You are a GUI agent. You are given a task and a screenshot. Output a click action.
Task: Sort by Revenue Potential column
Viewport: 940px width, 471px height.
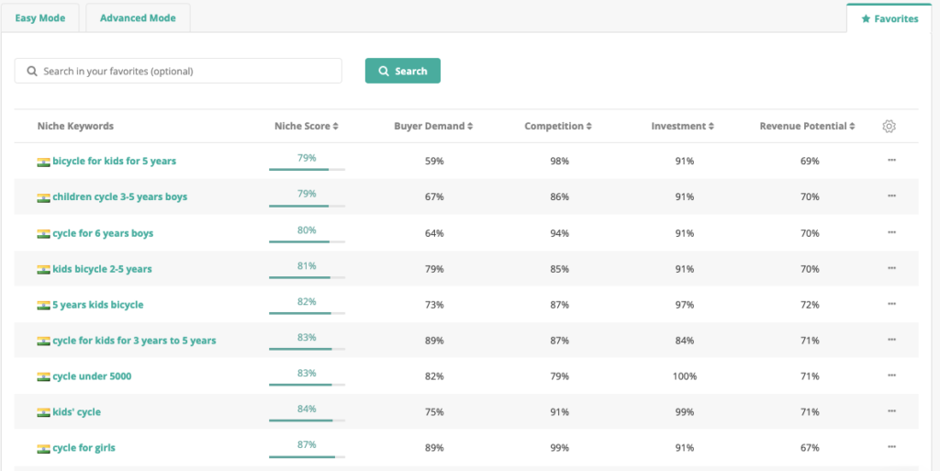[807, 127]
